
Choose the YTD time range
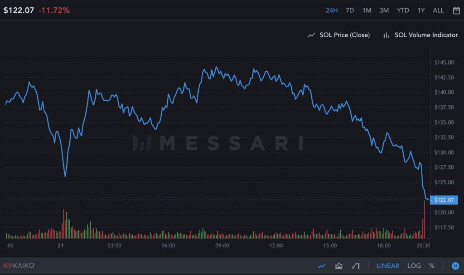[402, 10]
